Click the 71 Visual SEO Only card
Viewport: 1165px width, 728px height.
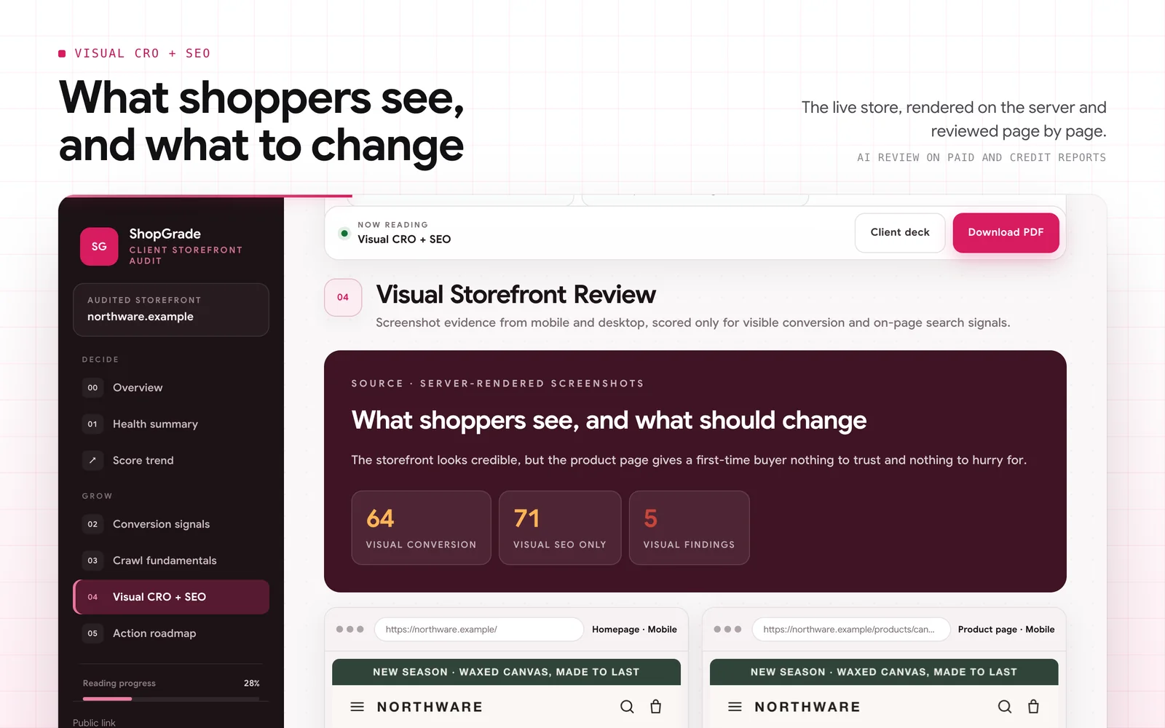[x=559, y=528]
